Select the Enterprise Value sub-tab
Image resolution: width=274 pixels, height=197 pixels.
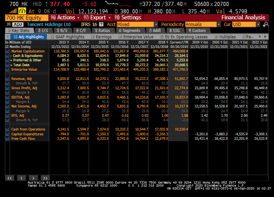136,37
